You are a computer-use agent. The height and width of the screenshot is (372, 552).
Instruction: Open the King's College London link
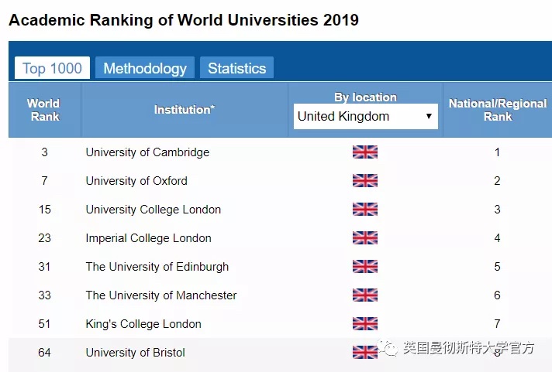coord(143,323)
